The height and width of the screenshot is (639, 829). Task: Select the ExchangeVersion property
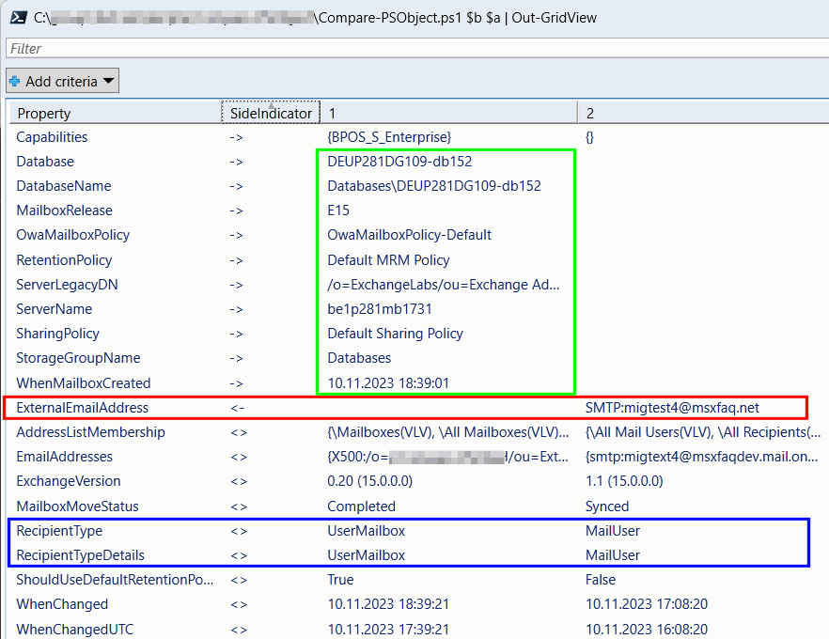click(x=69, y=481)
